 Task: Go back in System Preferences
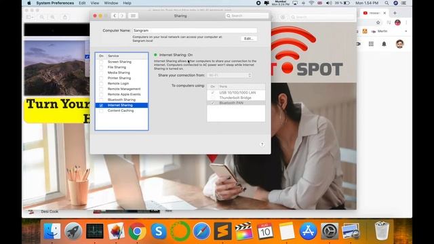pos(115,16)
